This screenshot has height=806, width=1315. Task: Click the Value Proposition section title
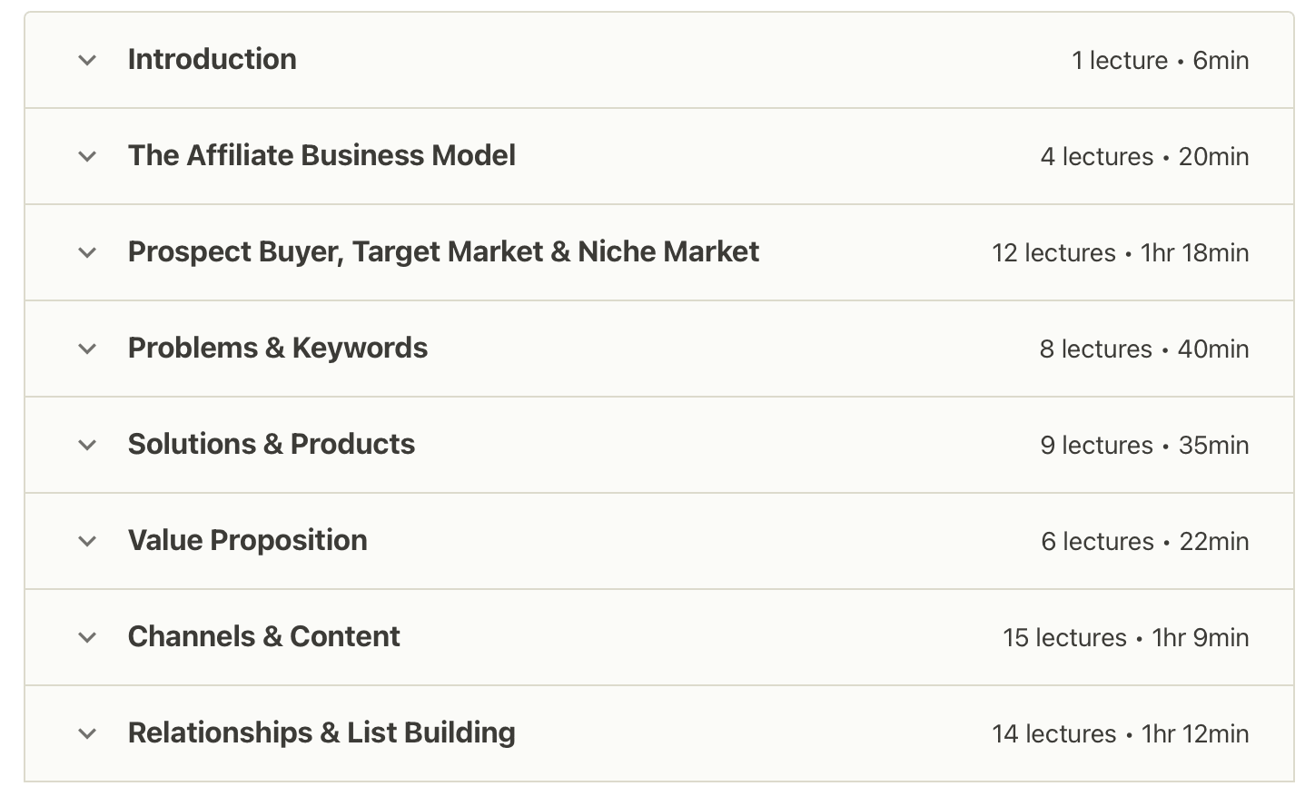[247, 541]
